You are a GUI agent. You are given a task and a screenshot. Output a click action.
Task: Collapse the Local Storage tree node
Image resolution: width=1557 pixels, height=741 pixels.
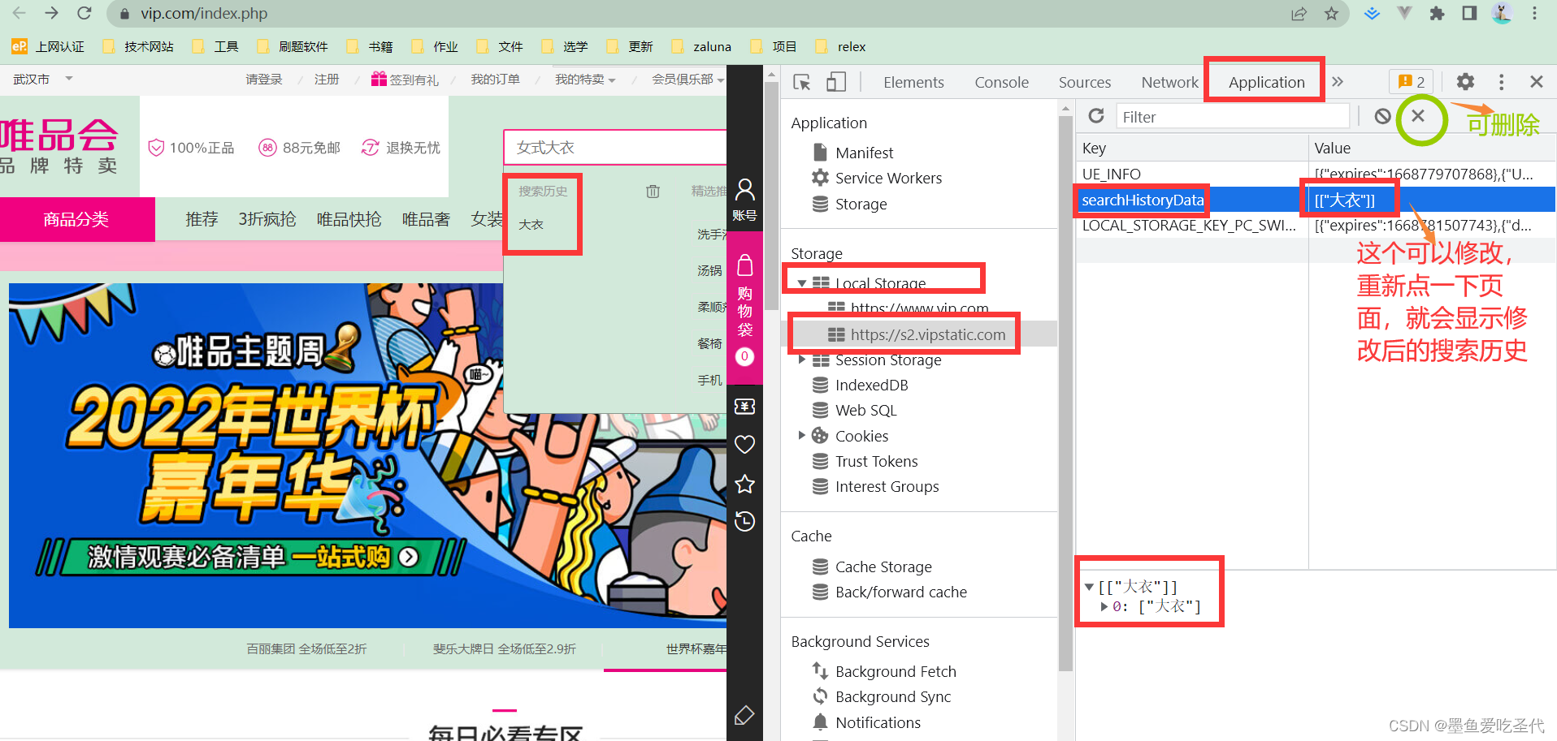pyautogui.click(x=802, y=283)
